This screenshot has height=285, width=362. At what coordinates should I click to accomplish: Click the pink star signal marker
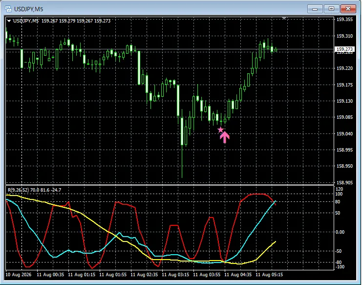221,130
